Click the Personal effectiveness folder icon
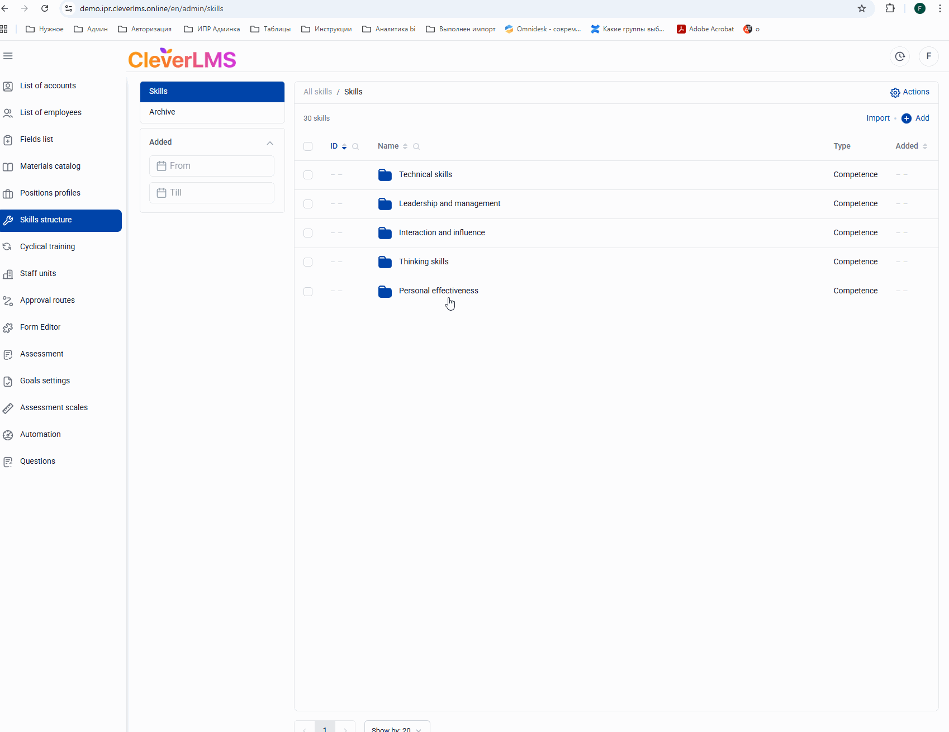Screen dimensions: 949x732 [x=385, y=291]
